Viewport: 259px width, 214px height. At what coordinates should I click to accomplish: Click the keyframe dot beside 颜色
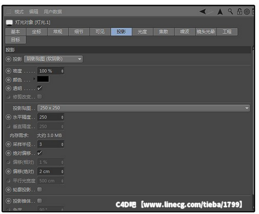[9, 80]
